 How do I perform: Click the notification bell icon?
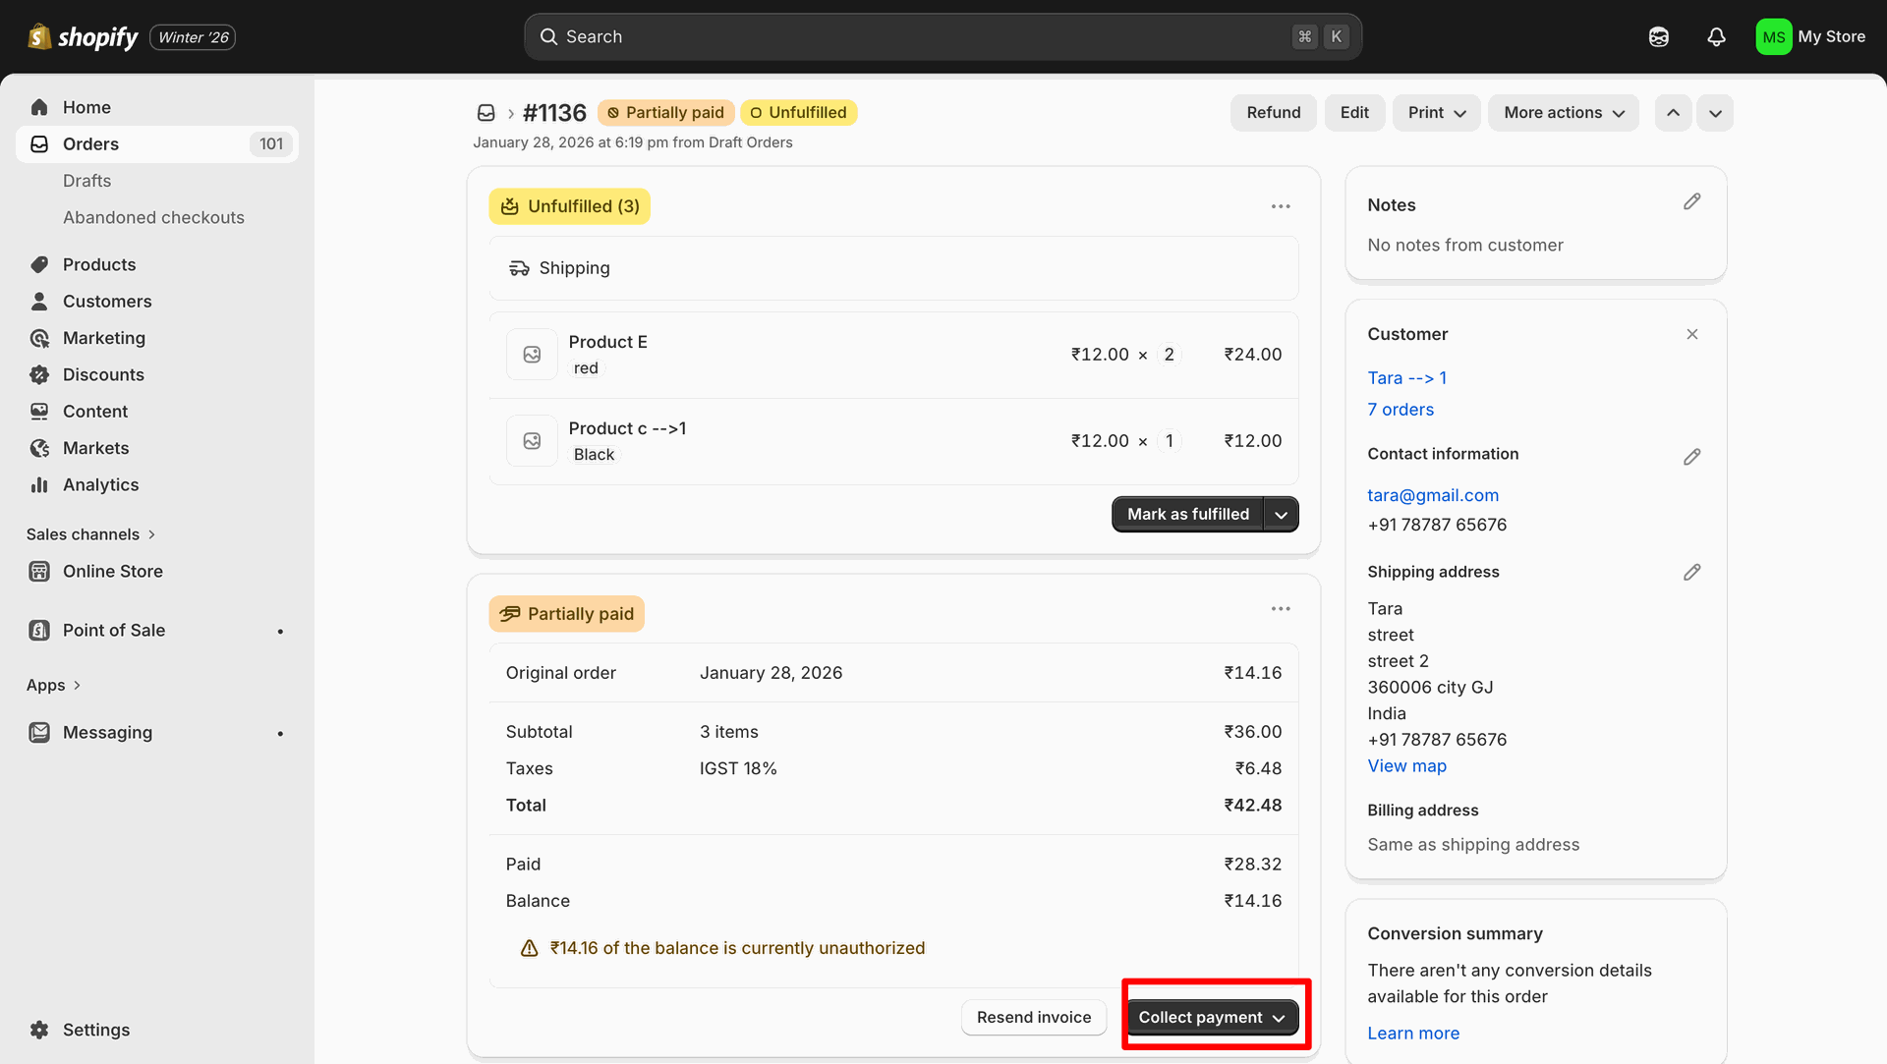[1716, 37]
